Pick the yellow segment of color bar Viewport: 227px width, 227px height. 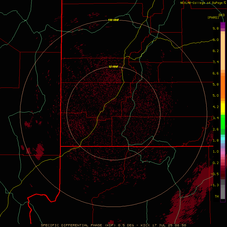(223, 108)
